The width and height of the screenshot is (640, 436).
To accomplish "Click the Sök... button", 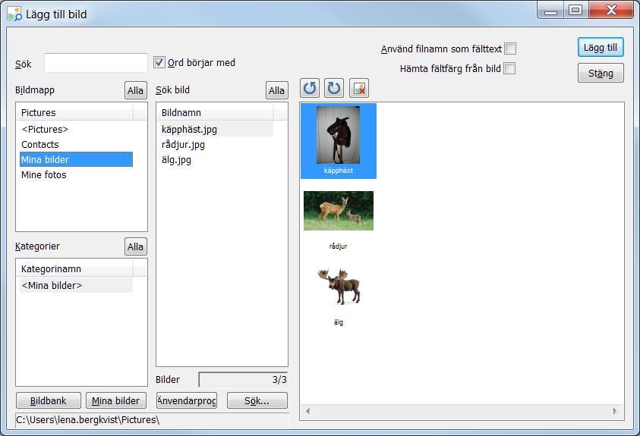I will tap(257, 400).
